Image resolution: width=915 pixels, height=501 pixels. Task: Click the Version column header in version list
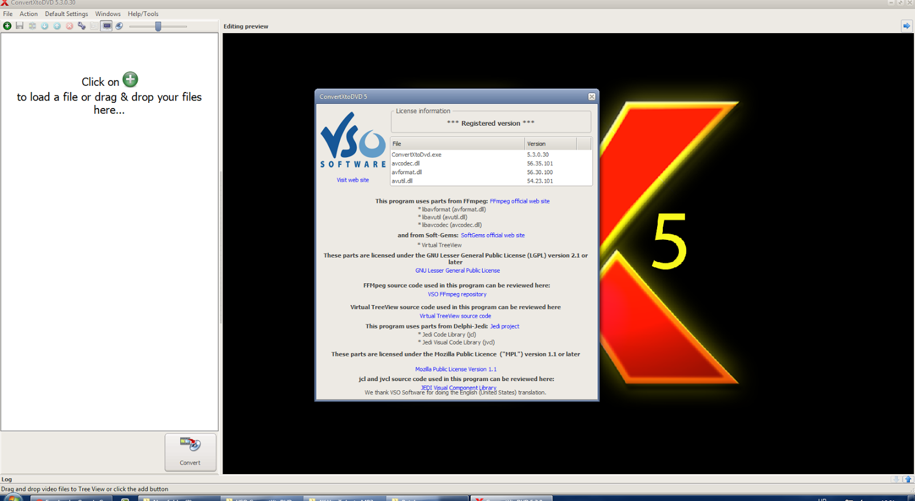[x=551, y=144]
